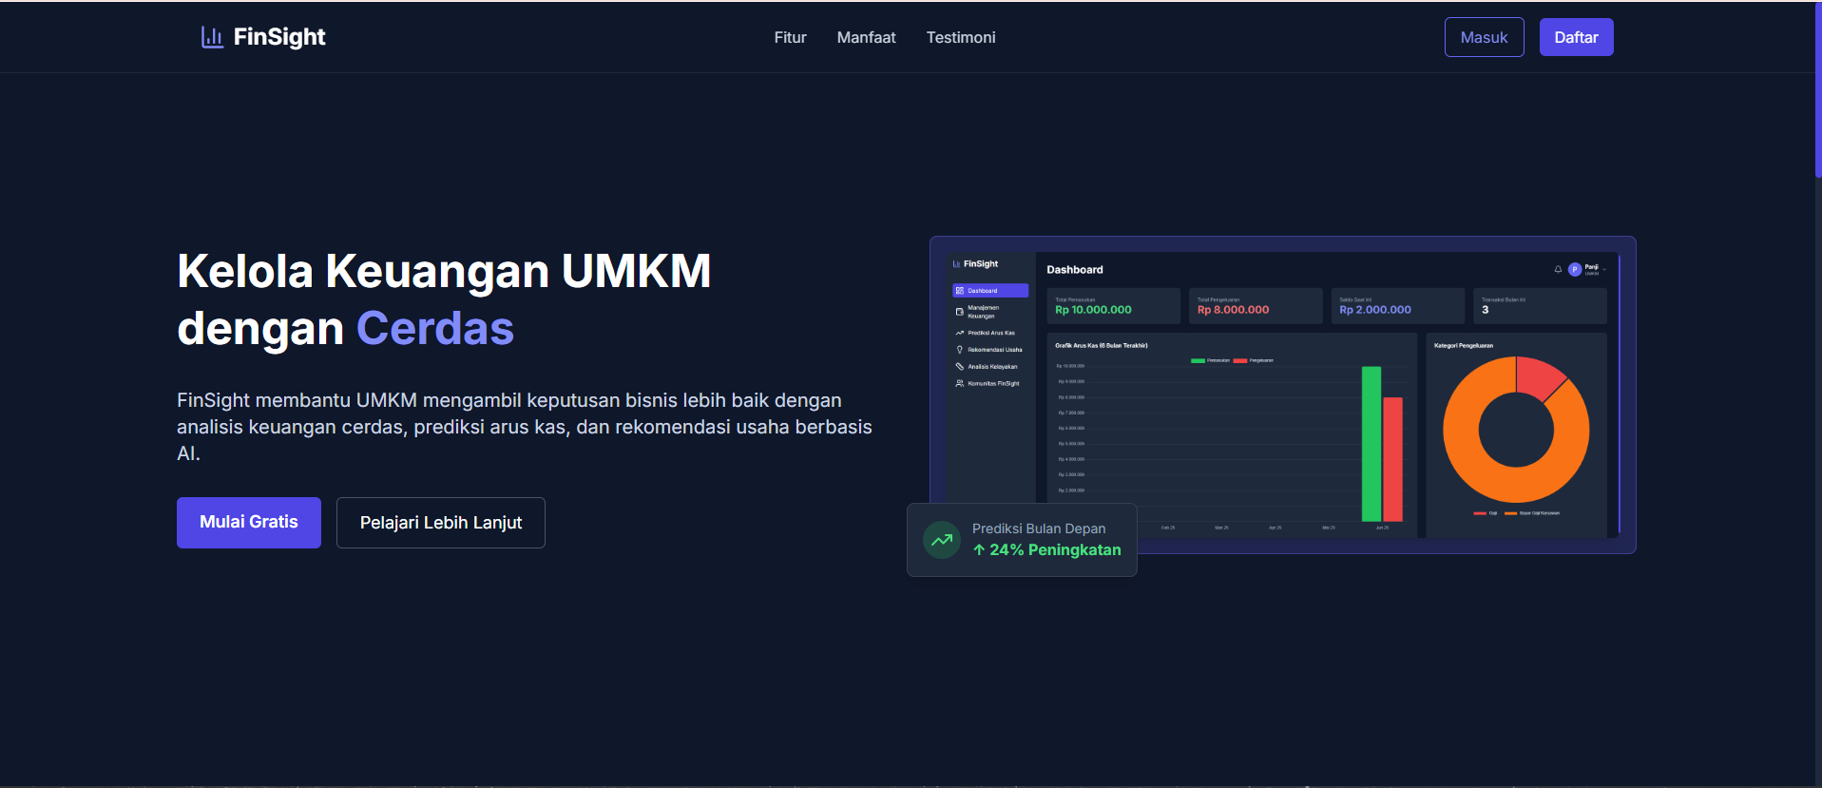Click the Analisis Kelayakan icon in preview
Image resolution: width=1822 pixels, height=788 pixels.
click(x=959, y=366)
